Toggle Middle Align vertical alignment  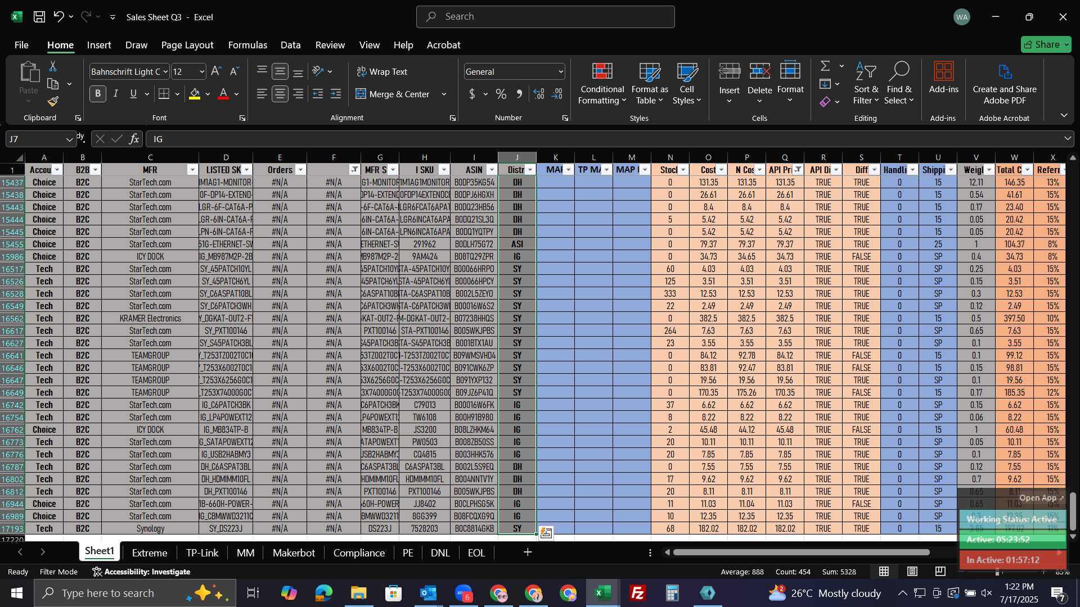point(280,71)
